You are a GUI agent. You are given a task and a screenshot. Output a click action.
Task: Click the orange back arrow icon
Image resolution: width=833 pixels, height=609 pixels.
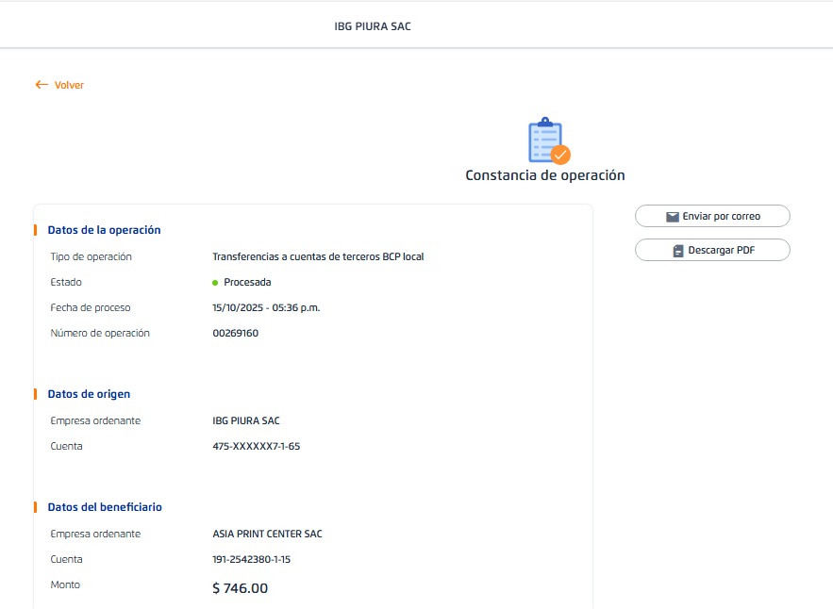[x=42, y=85]
